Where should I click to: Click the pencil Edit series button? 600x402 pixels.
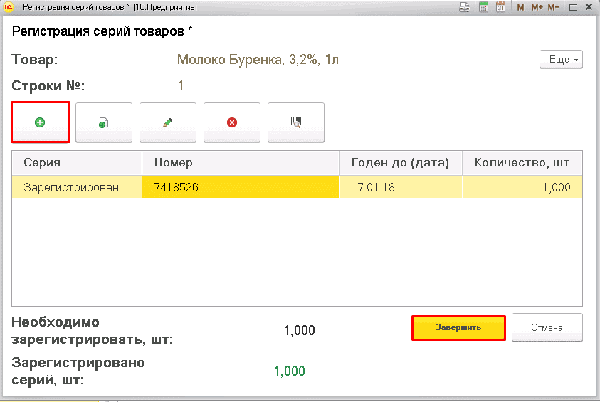168,122
